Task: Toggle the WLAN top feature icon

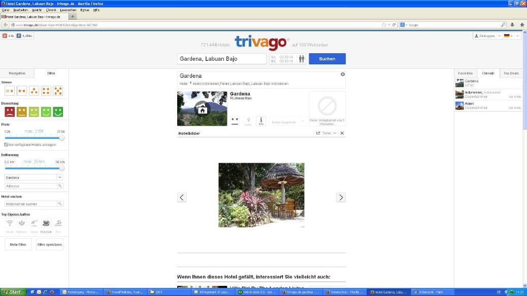Action: (x=10, y=224)
